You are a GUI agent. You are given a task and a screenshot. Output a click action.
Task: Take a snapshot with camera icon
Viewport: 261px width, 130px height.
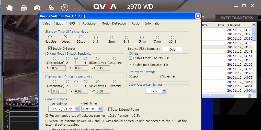pos(37,8)
